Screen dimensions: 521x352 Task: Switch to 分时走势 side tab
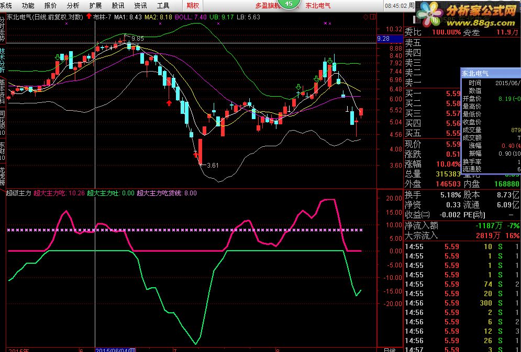2,30
